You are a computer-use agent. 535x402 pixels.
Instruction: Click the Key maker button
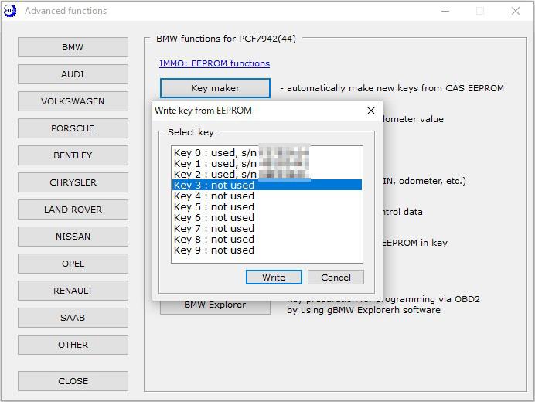click(215, 88)
